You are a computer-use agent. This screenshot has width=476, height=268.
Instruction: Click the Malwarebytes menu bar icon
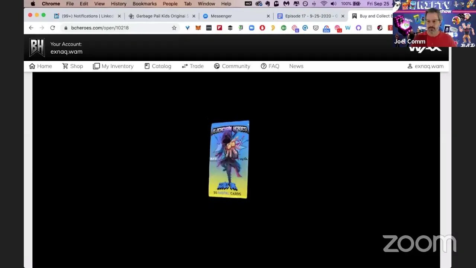pyautogui.click(x=286, y=4)
